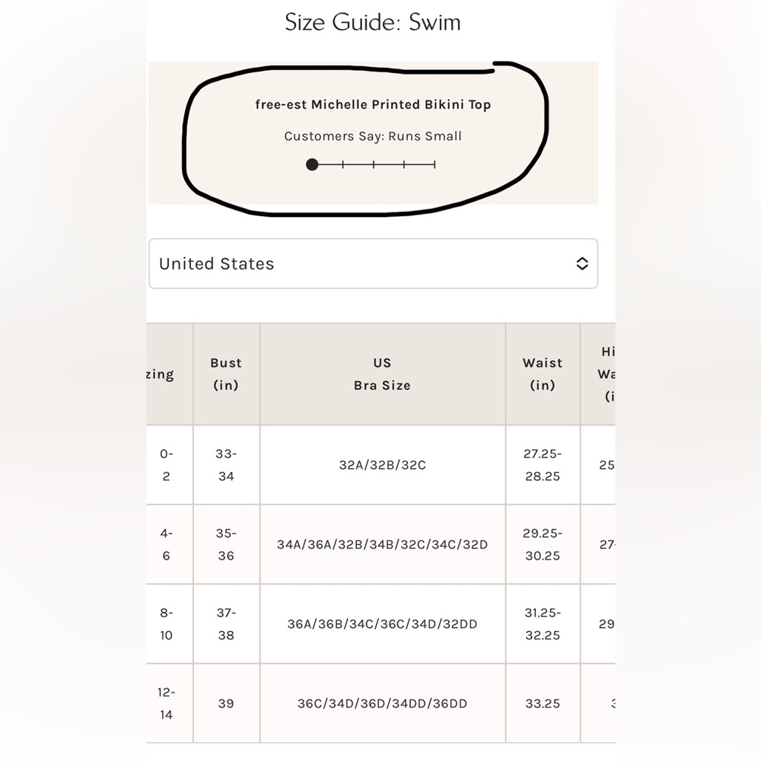This screenshot has width=761, height=761.
Task: Click the 12-14 sizing row cell
Action: point(167,703)
